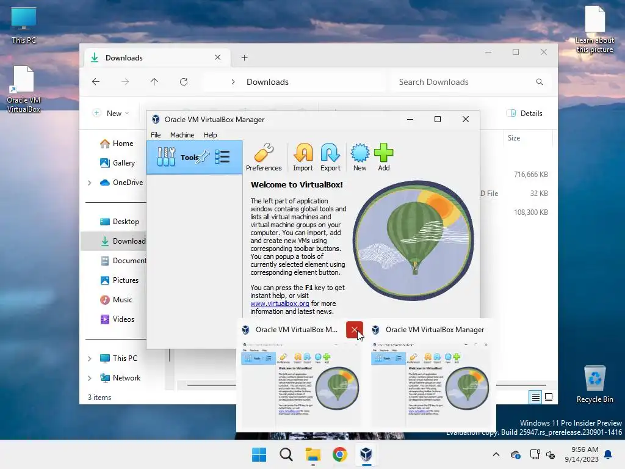Refresh the Downloads folder
625x469 pixels.
(x=183, y=82)
